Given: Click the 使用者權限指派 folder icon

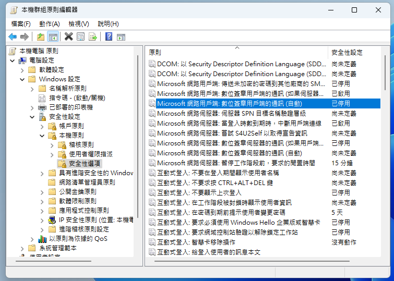Looking at the screenshot, I should pos(62,154).
